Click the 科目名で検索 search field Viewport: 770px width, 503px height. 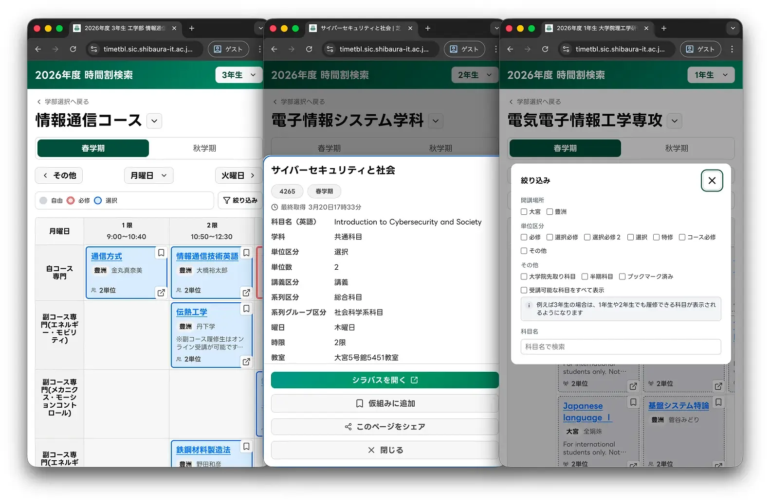[x=621, y=347]
